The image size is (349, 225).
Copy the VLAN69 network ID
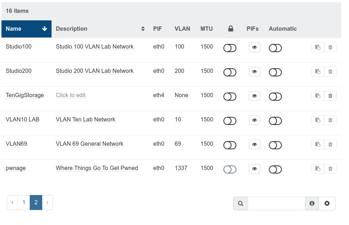pyautogui.click(x=318, y=144)
